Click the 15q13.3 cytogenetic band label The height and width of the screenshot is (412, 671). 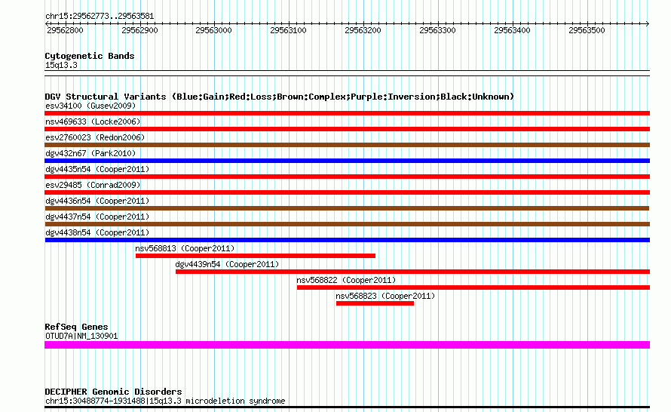(61, 65)
